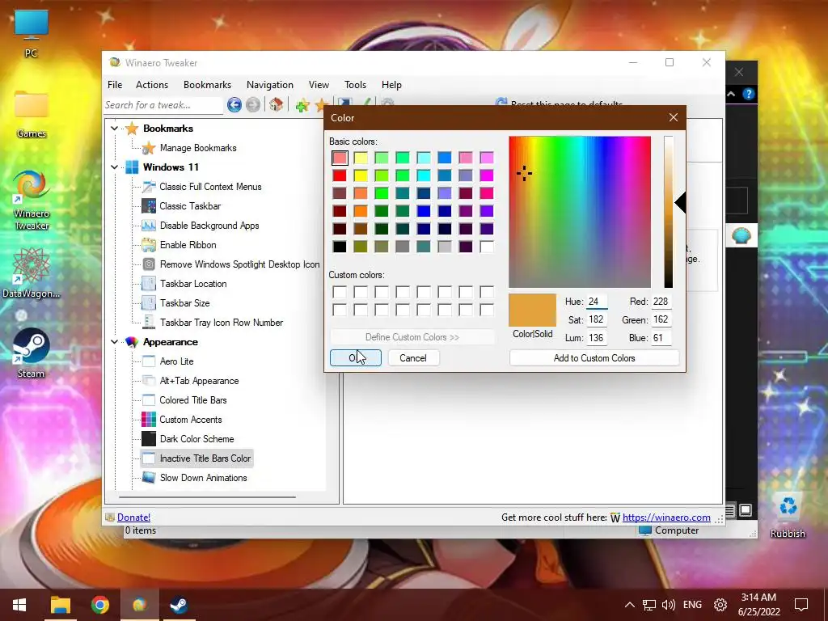Click the ENG language indicator
The image size is (828, 621).
692,605
